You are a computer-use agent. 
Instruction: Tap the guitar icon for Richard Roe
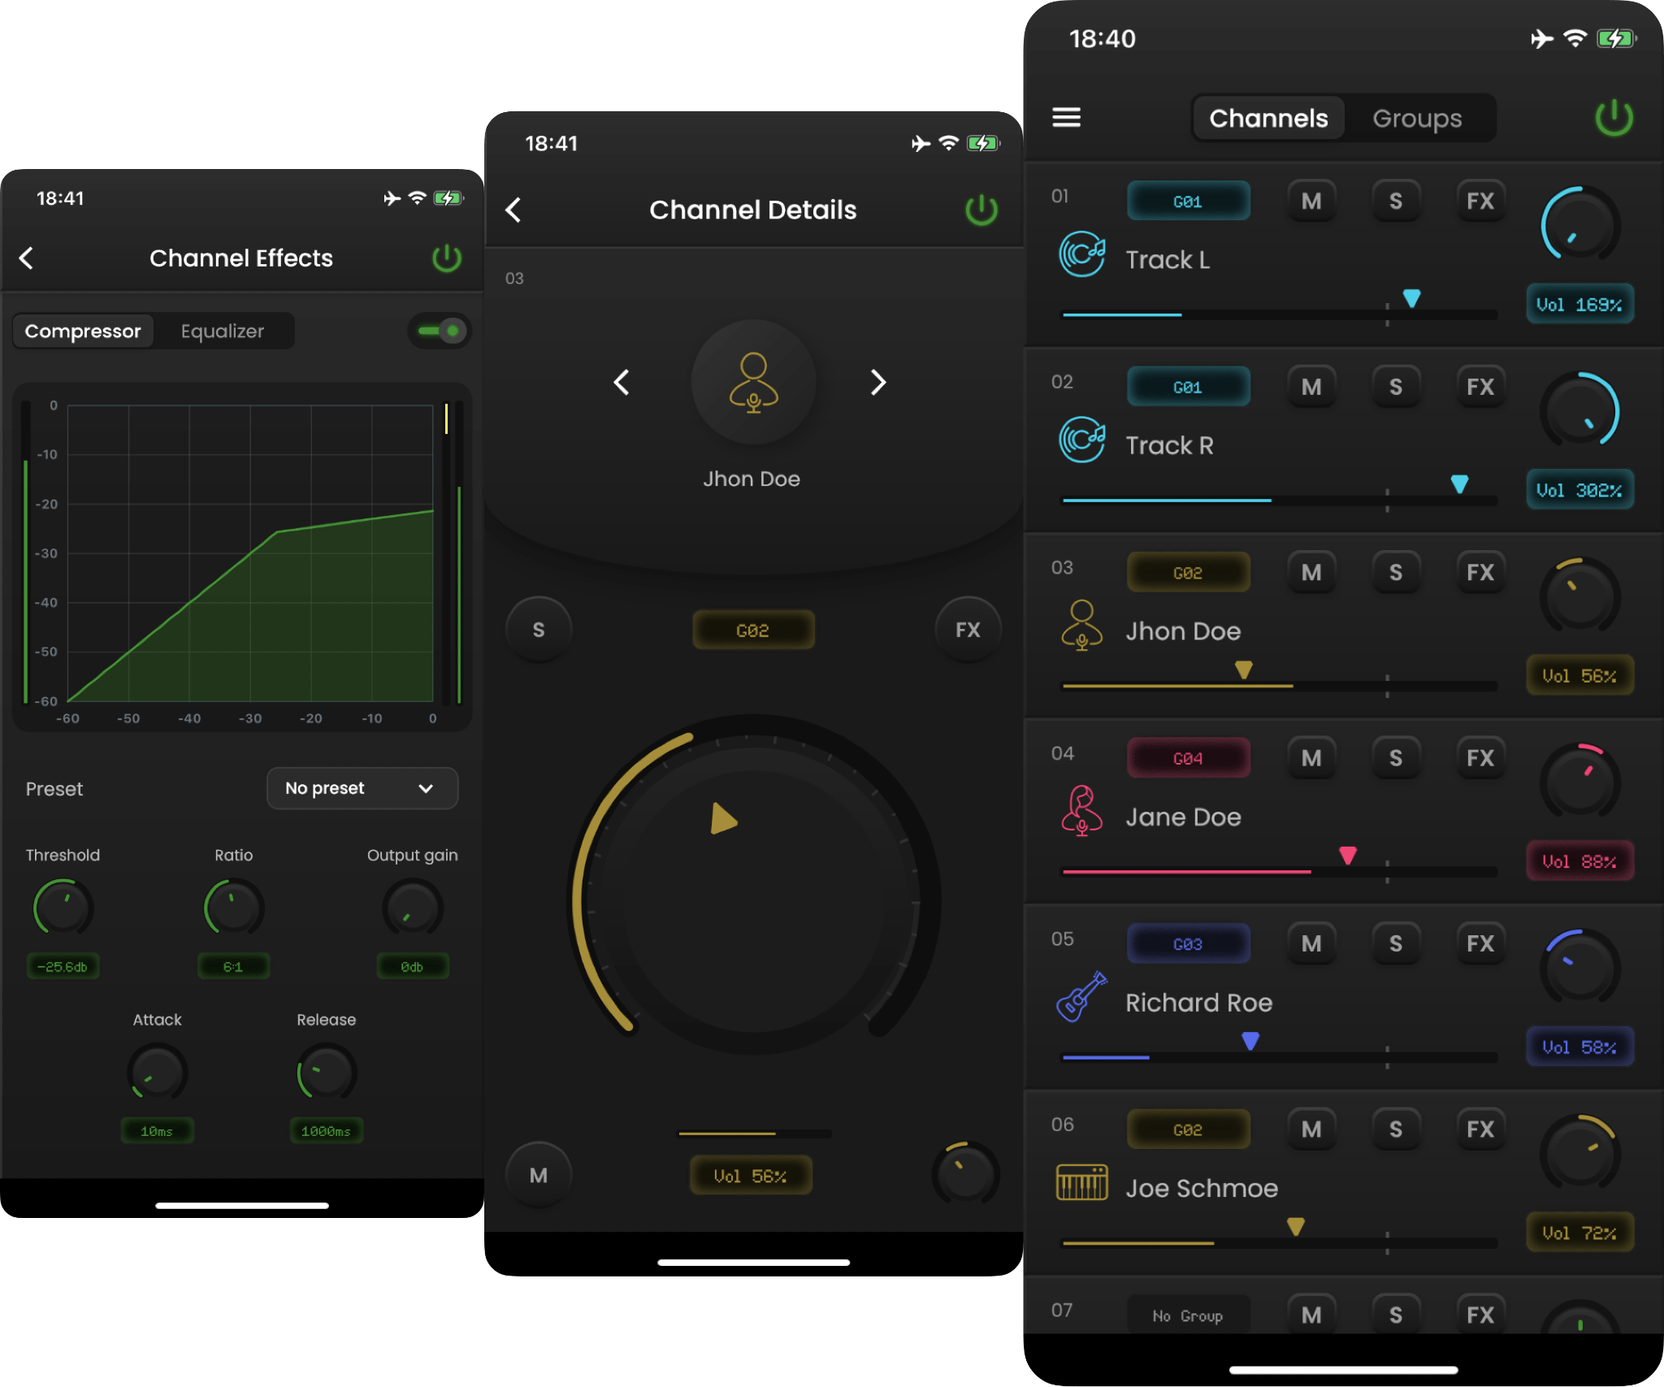1081,997
